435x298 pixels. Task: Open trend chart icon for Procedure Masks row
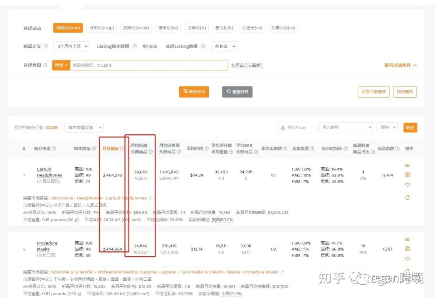point(407,239)
